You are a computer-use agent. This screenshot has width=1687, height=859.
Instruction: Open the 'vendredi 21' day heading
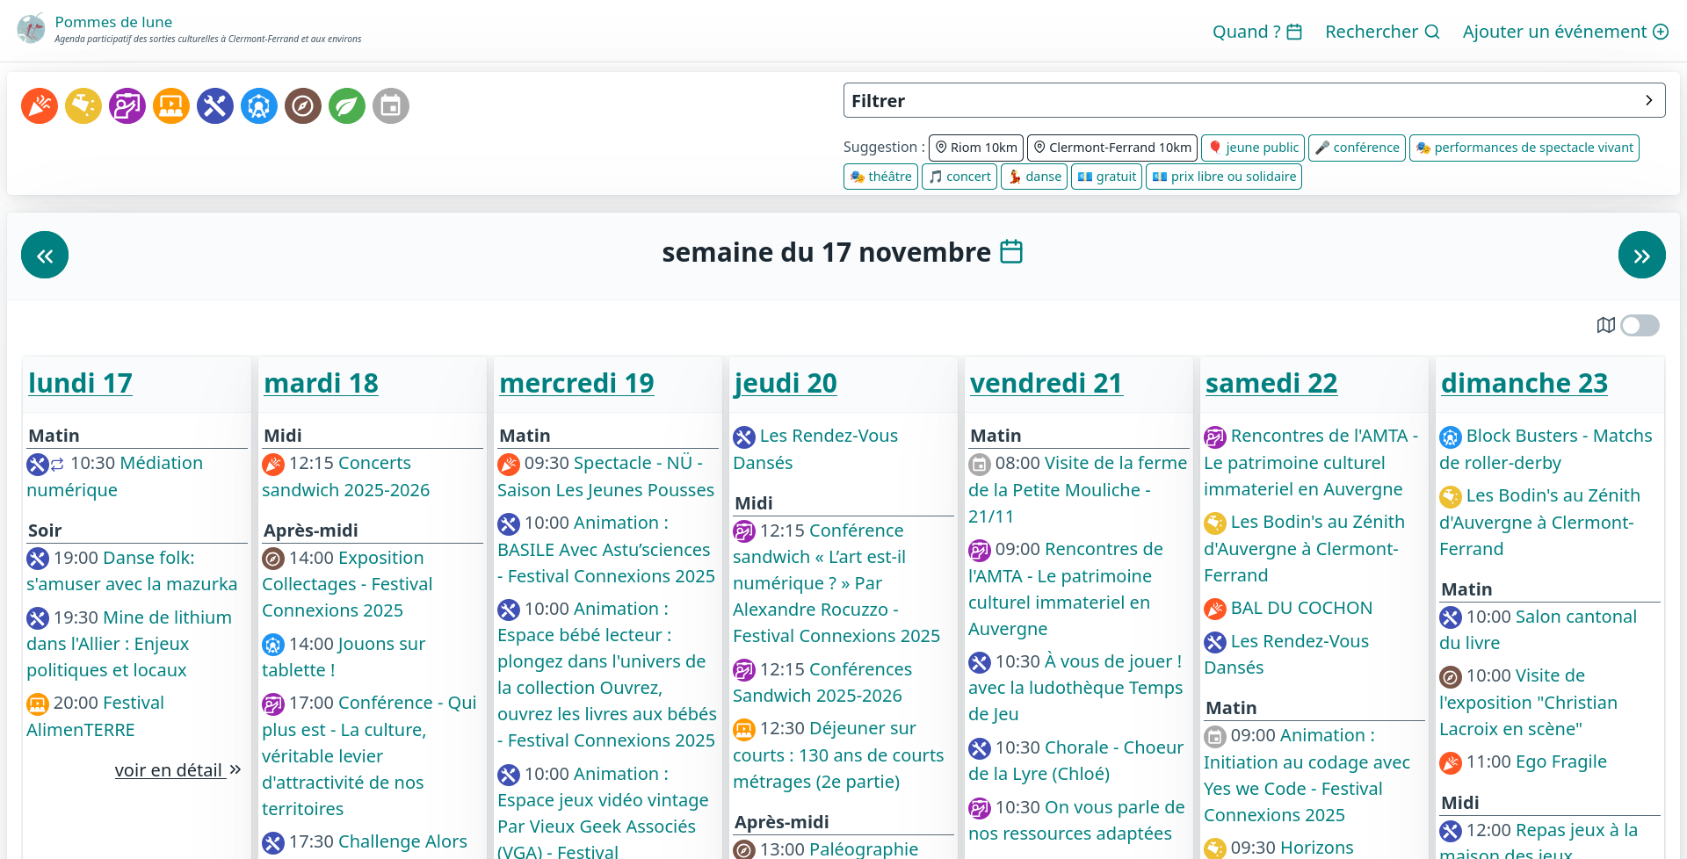[x=1046, y=383]
